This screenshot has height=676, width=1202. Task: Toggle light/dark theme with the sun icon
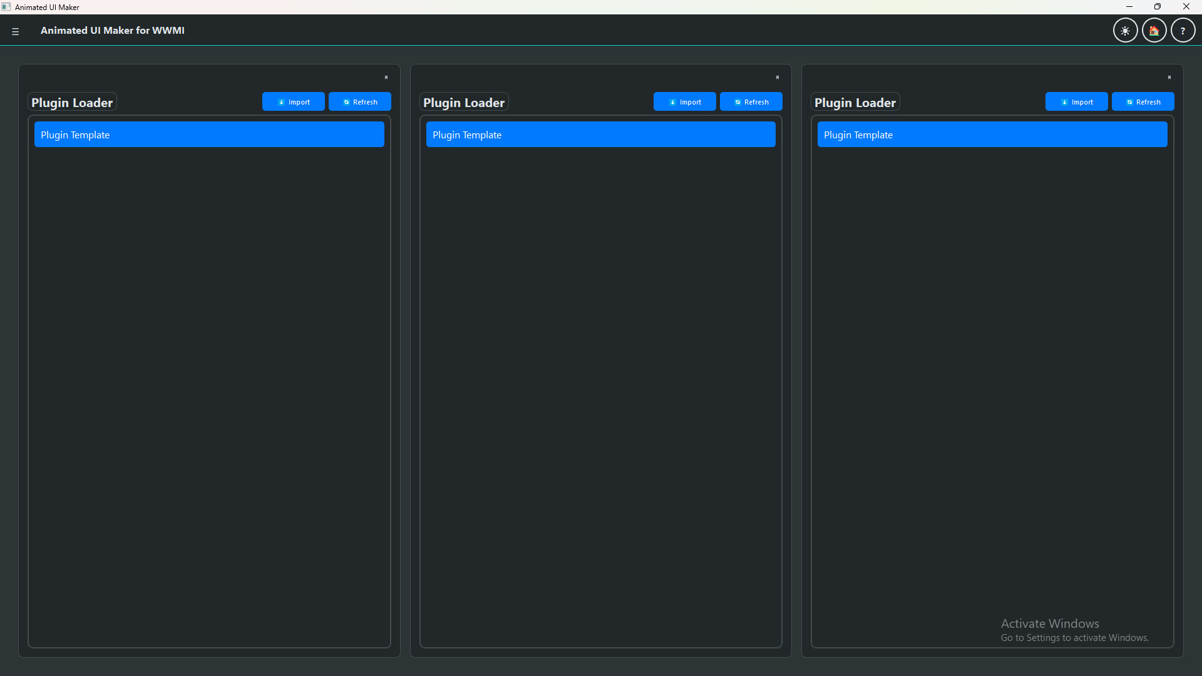click(x=1125, y=30)
